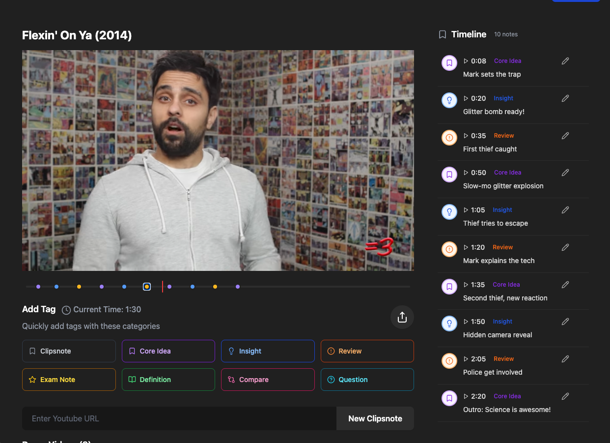
Task: Add an Exam Note tag
Action: (x=69, y=380)
